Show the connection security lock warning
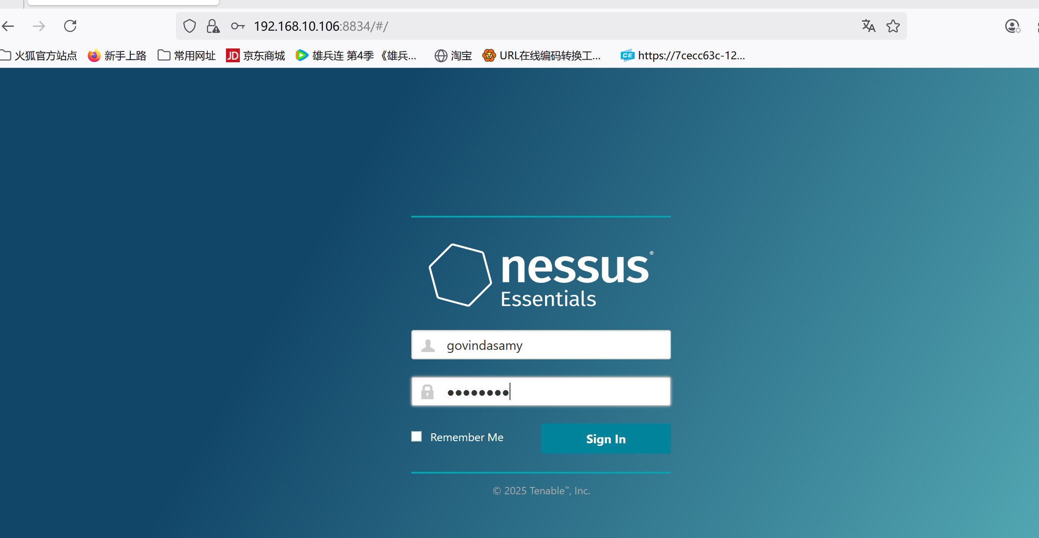 click(213, 26)
